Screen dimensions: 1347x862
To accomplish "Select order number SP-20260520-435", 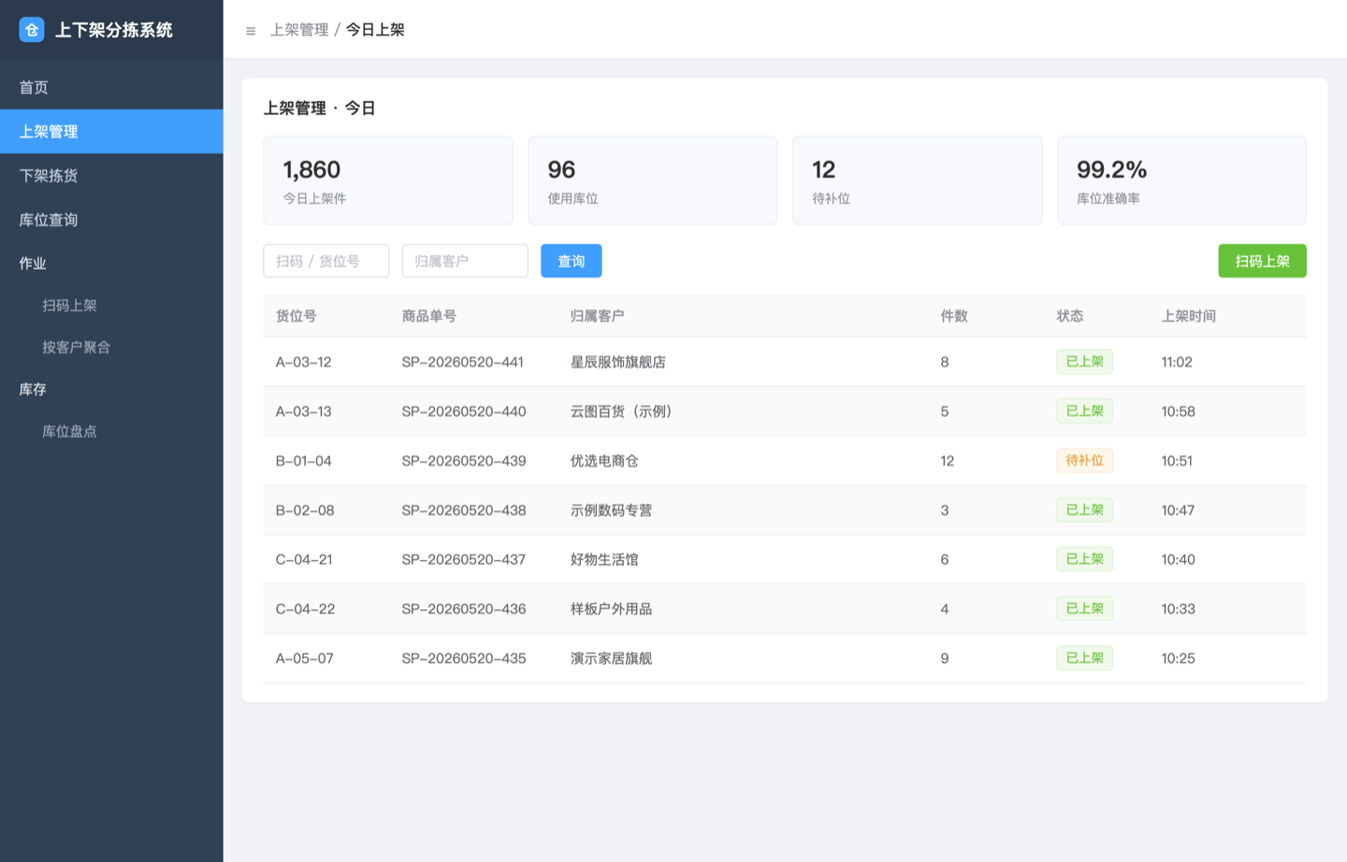I will point(464,658).
